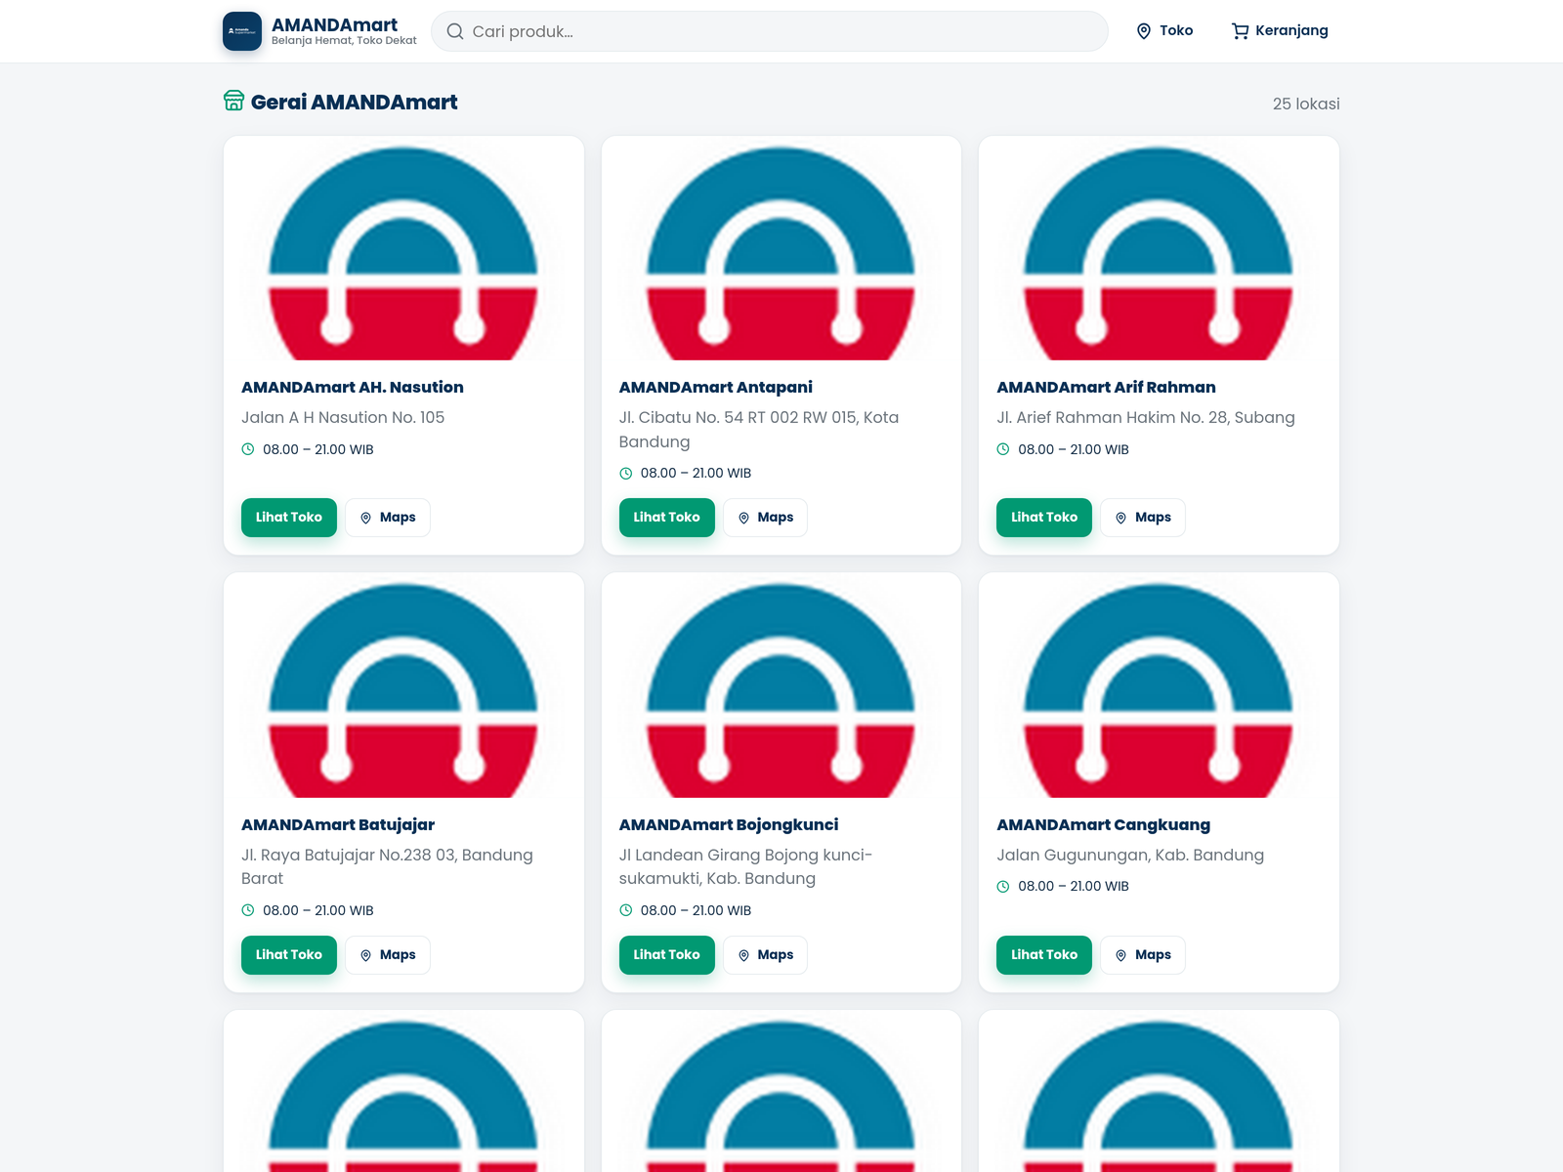Open Maps for AMANDAmart Antapani
The image size is (1563, 1172).
[766, 518]
